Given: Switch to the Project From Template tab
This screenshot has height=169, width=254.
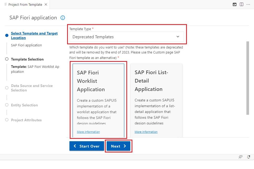Looking at the screenshot, I should [25, 4].
